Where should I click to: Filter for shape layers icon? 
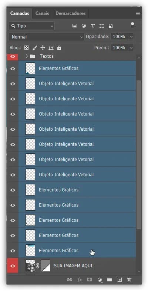pyautogui.click(x=101, y=26)
